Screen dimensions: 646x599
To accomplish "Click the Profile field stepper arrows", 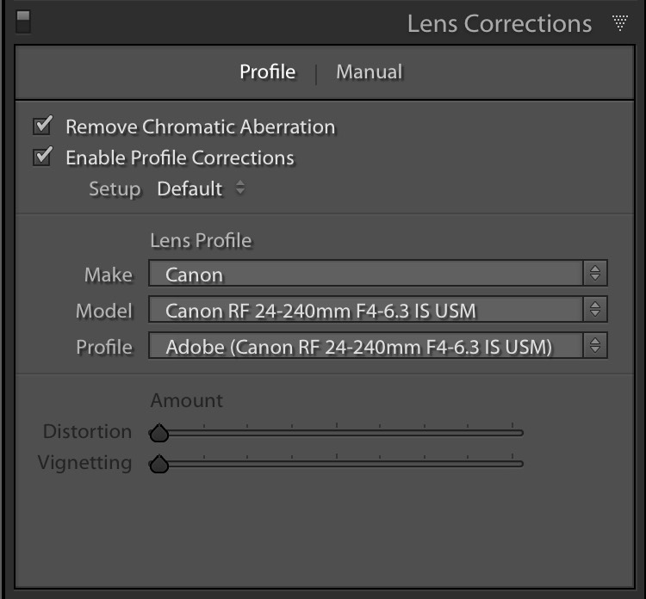I will 595,345.
